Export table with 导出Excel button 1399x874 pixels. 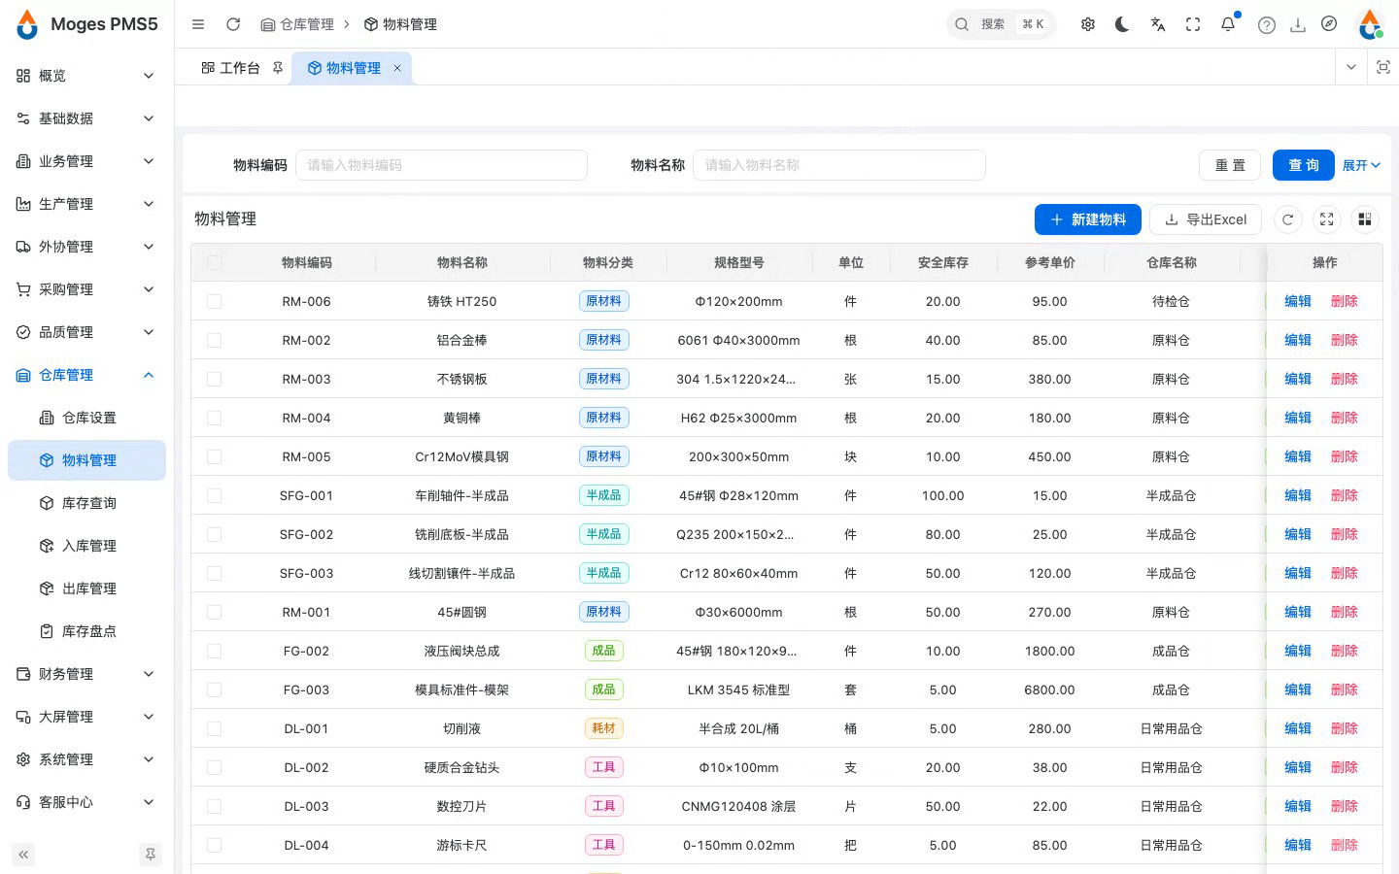click(x=1206, y=219)
